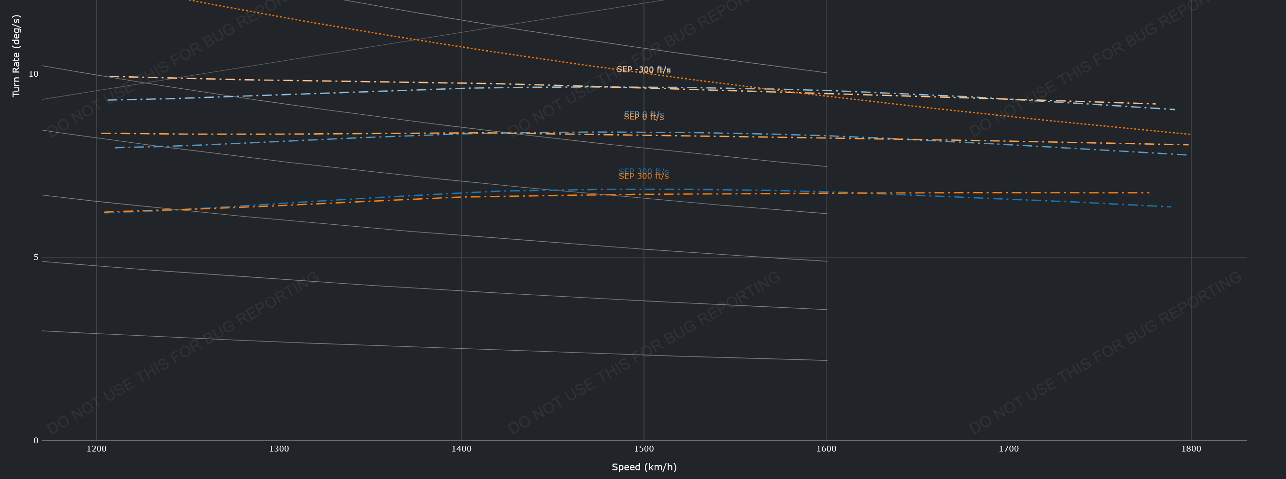Image resolution: width=1286 pixels, height=479 pixels.
Task: Select right end of orange SEP 300 curve
Action: pos(1148,192)
